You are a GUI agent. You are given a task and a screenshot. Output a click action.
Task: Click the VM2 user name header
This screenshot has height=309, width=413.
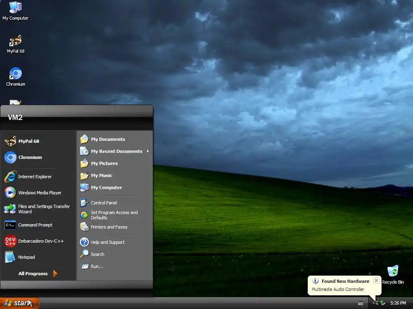pyautogui.click(x=15, y=117)
